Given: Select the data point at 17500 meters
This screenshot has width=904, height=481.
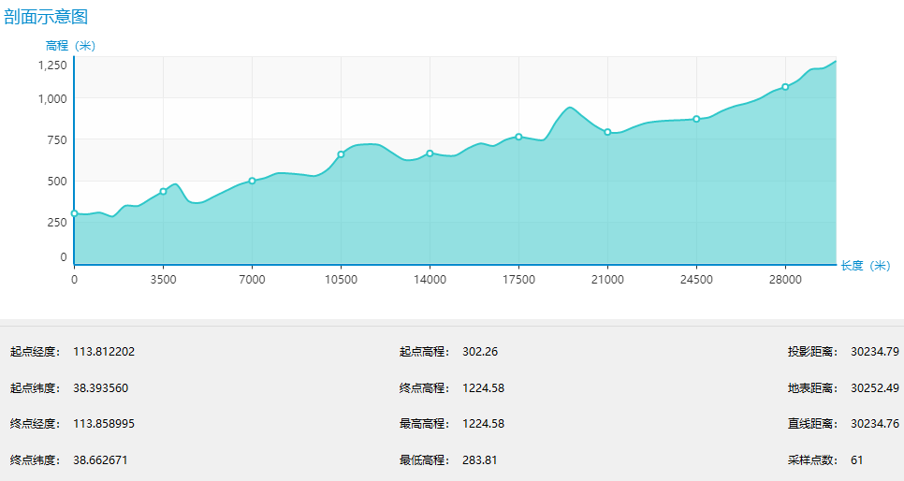Looking at the screenshot, I should click(x=518, y=137).
